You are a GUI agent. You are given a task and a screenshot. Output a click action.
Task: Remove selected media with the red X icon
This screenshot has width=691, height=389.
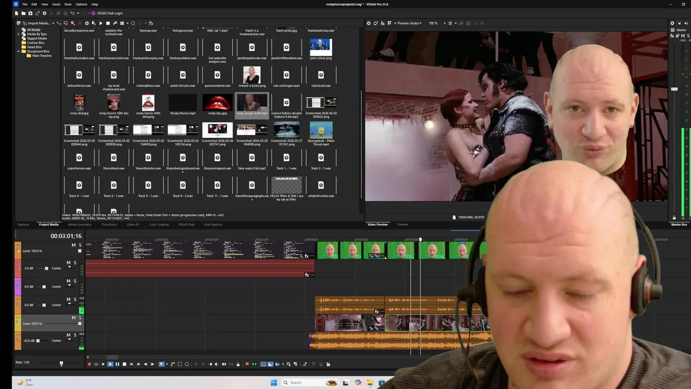79,23
